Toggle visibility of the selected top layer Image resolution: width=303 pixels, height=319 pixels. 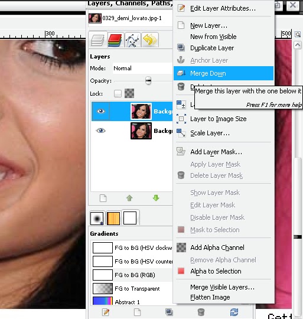coord(101,111)
